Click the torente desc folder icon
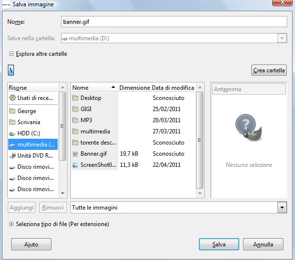295x260 pixels. tap(75, 143)
